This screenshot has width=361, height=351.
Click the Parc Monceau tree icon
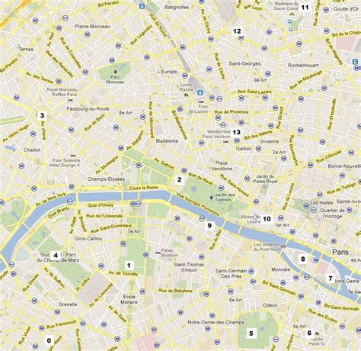[116, 72]
